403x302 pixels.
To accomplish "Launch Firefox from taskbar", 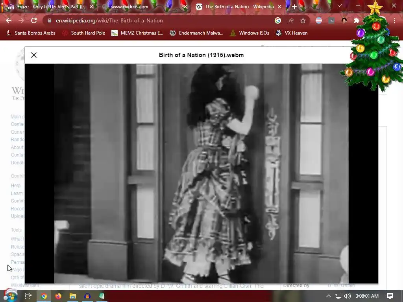I will [58, 296].
